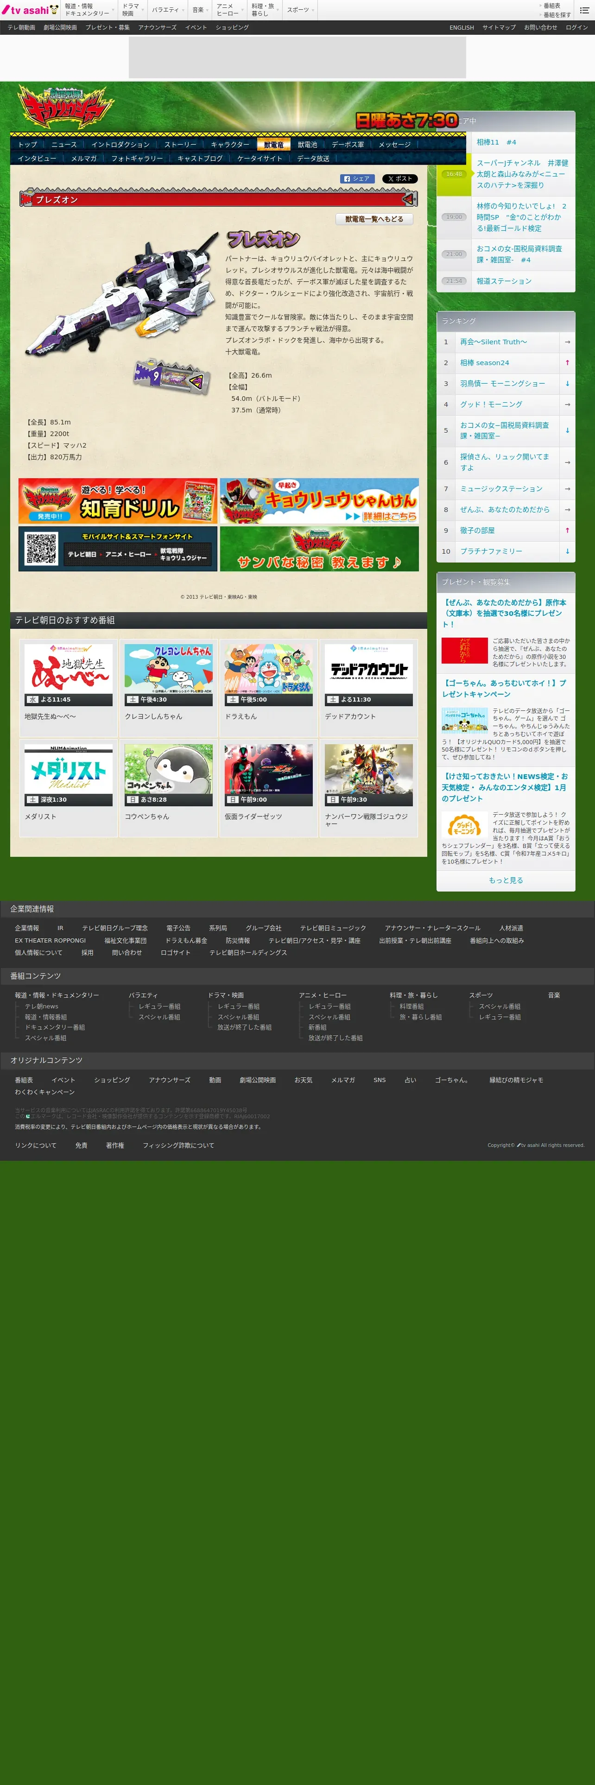Open the 知育ドリル banner
595x1785 pixels.
[118, 500]
